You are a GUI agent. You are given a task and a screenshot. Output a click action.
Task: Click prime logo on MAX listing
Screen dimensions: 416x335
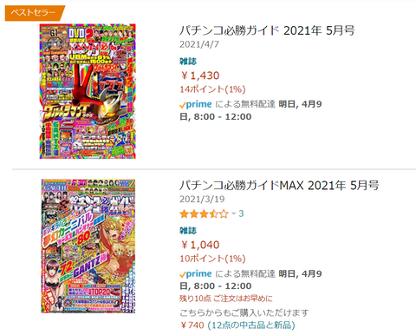point(196,274)
